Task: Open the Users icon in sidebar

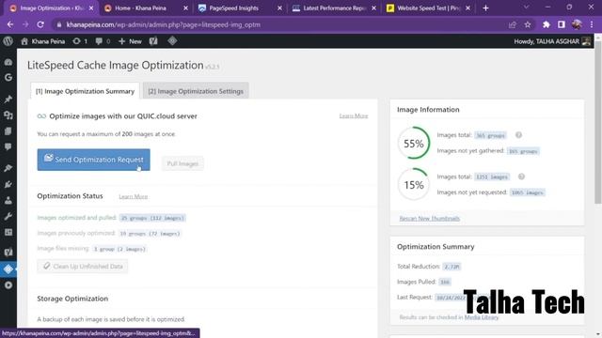Action: pyautogui.click(x=8, y=200)
